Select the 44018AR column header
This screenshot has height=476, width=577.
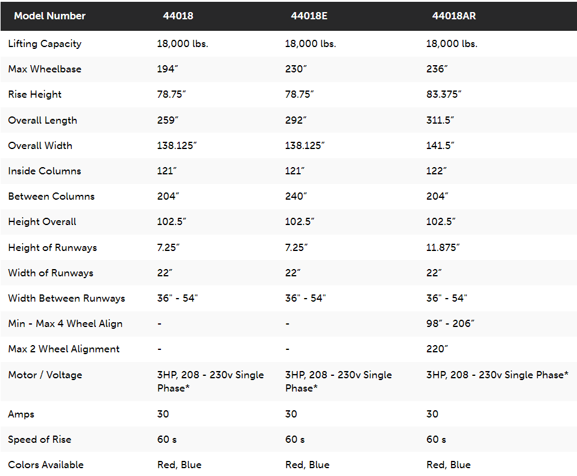pos(454,16)
